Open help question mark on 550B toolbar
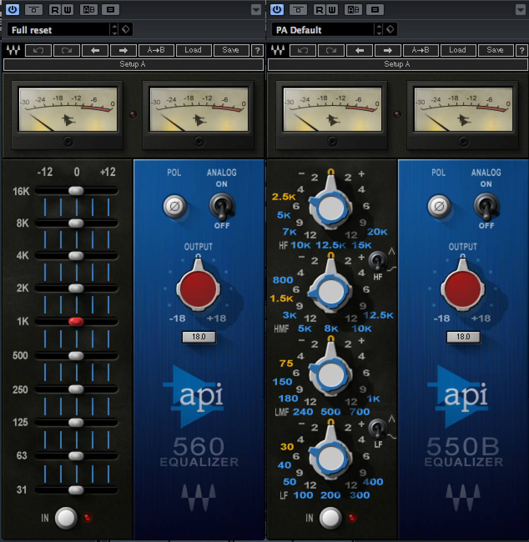 pyautogui.click(x=521, y=51)
